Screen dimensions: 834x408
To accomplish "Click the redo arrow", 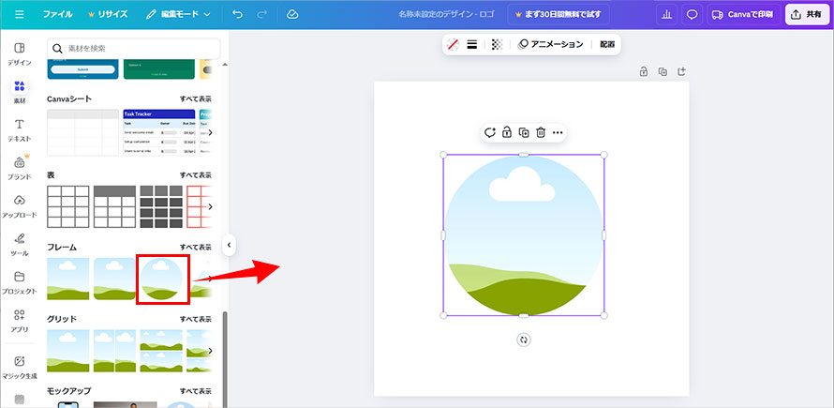I will tap(261, 14).
